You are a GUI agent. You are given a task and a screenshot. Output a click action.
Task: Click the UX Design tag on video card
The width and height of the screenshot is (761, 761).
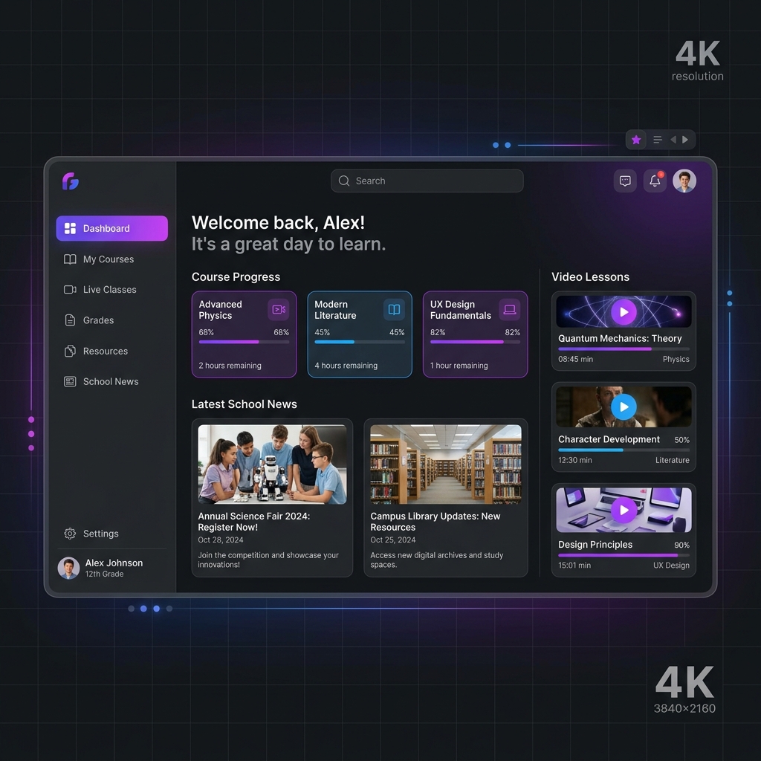(x=671, y=566)
